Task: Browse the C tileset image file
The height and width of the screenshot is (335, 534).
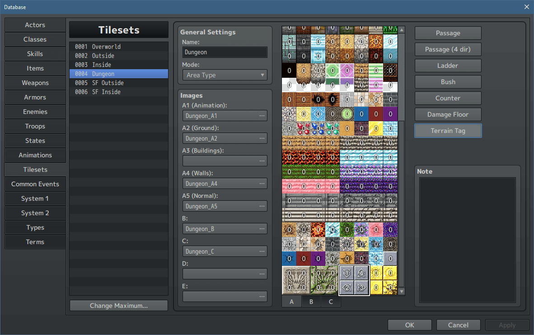Action: point(262,251)
